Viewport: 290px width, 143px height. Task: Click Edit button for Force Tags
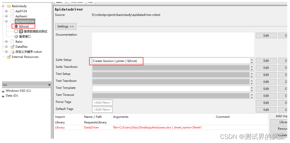[x=266, y=103]
